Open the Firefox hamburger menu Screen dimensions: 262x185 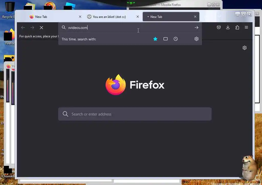(x=246, y=27)
